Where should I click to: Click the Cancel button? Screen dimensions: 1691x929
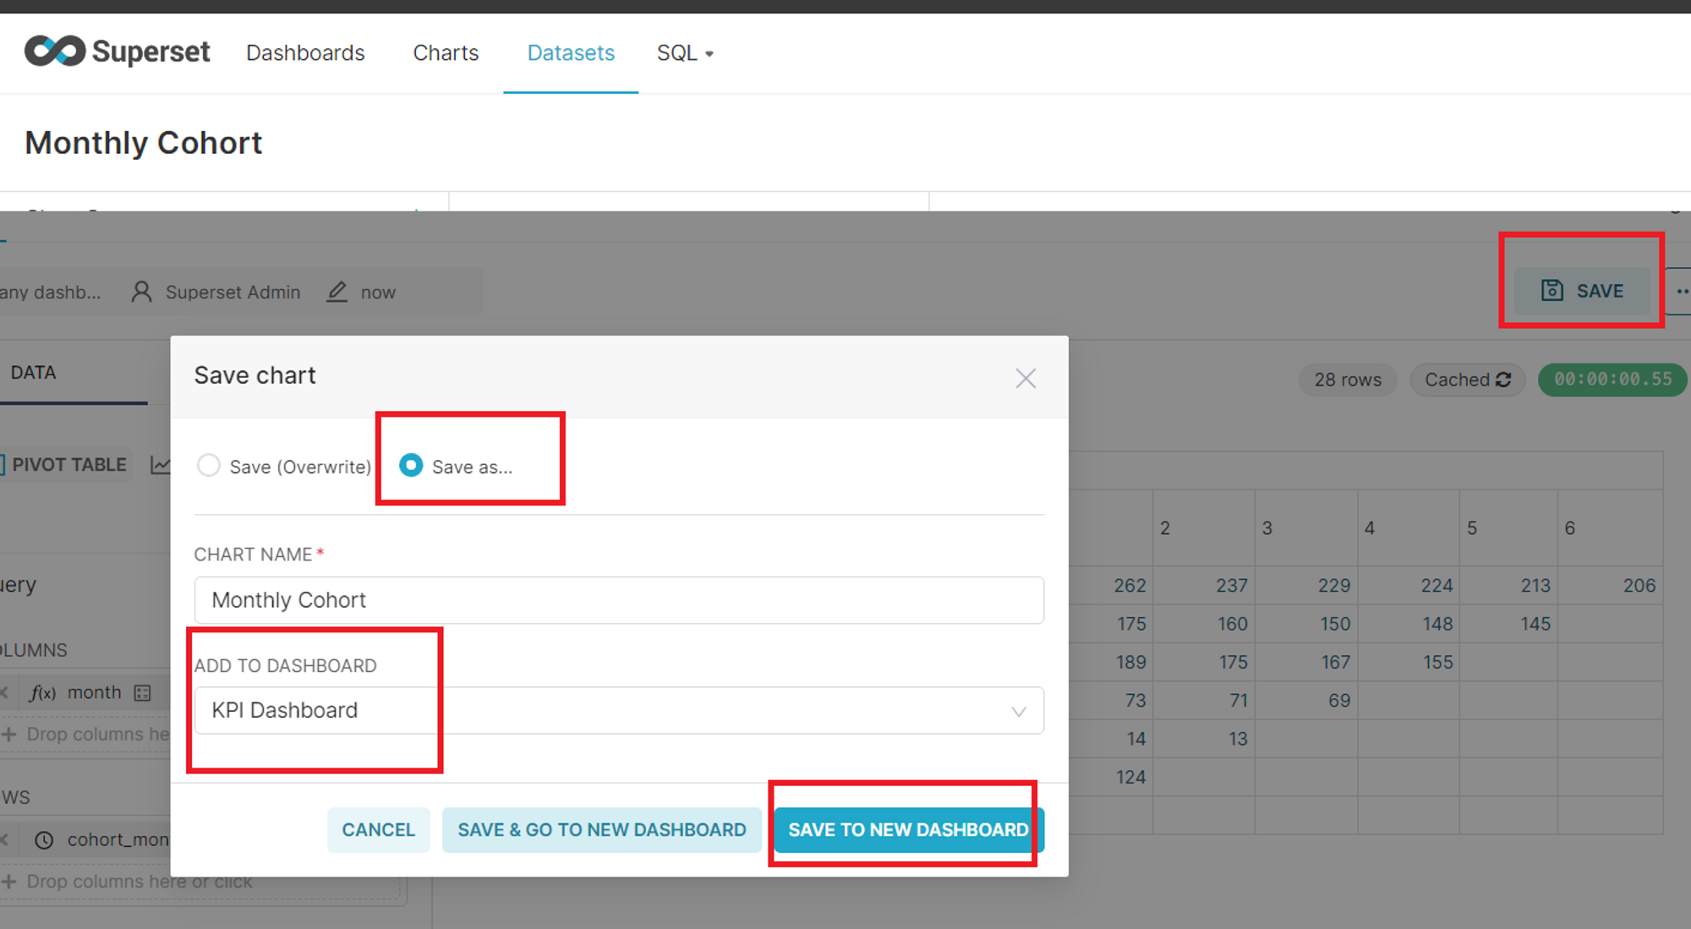pyautogui.click(x=378, y=829)
